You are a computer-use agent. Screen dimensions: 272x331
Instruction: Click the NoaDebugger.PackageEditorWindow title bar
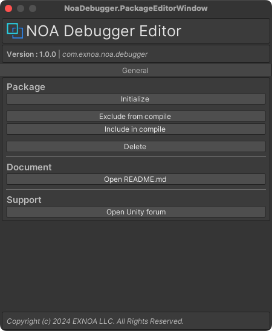[136, 8]
